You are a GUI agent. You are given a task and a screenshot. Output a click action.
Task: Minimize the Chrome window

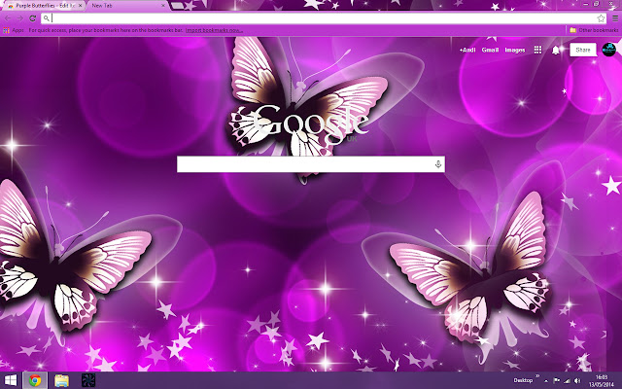click(585, 4)
